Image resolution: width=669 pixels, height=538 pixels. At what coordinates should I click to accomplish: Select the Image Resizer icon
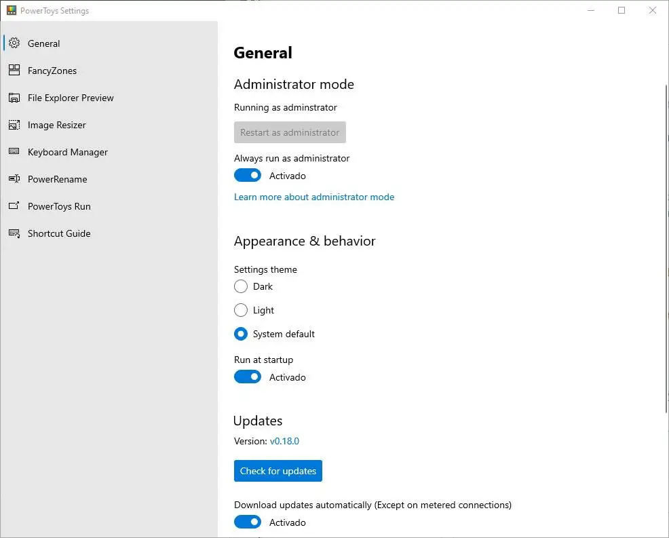[x=14, y=125]
